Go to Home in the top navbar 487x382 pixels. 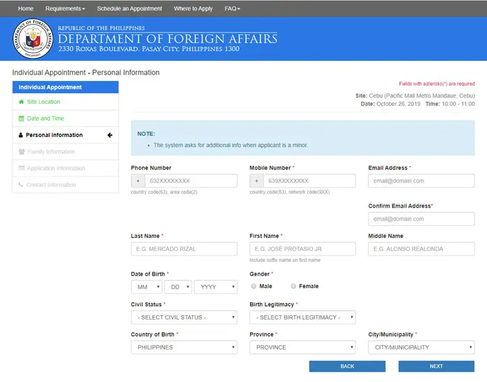click(26, 8)
